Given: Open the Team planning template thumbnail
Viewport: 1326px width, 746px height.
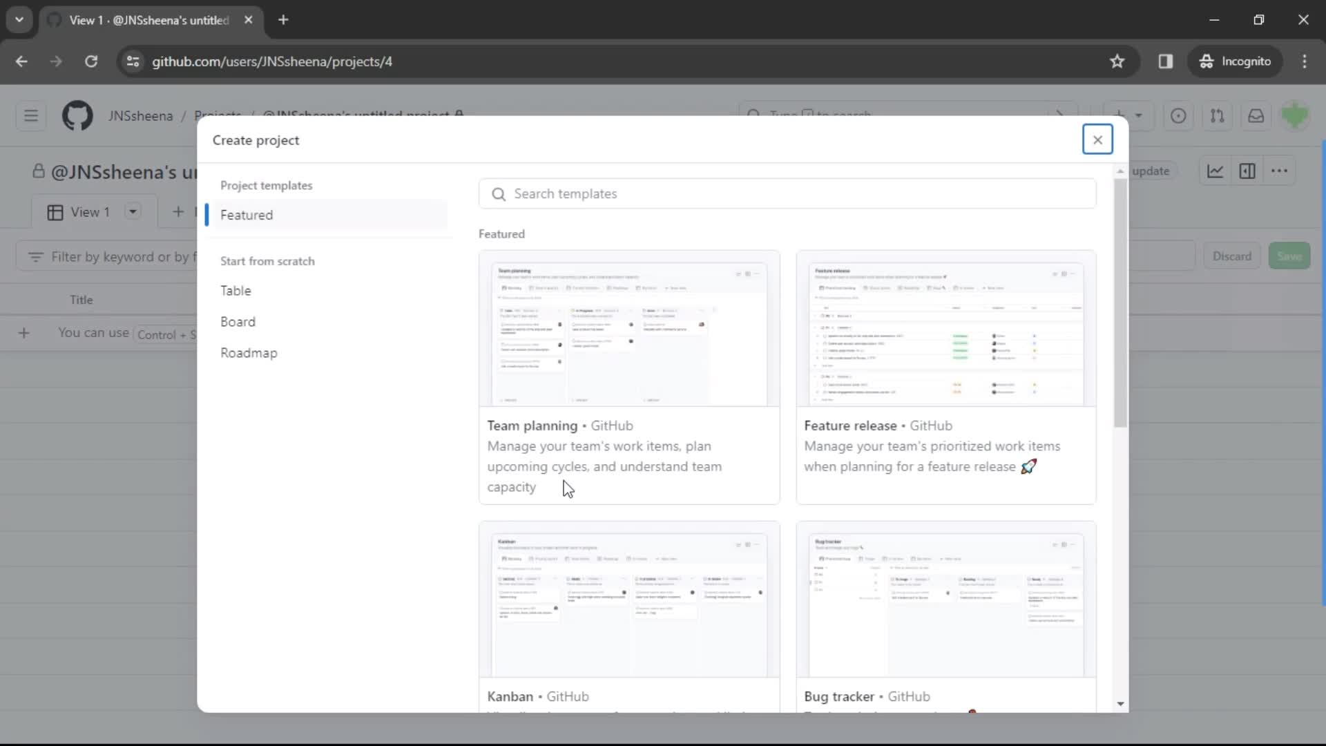Looking at the screenshot, I should (x=629, y=329).
